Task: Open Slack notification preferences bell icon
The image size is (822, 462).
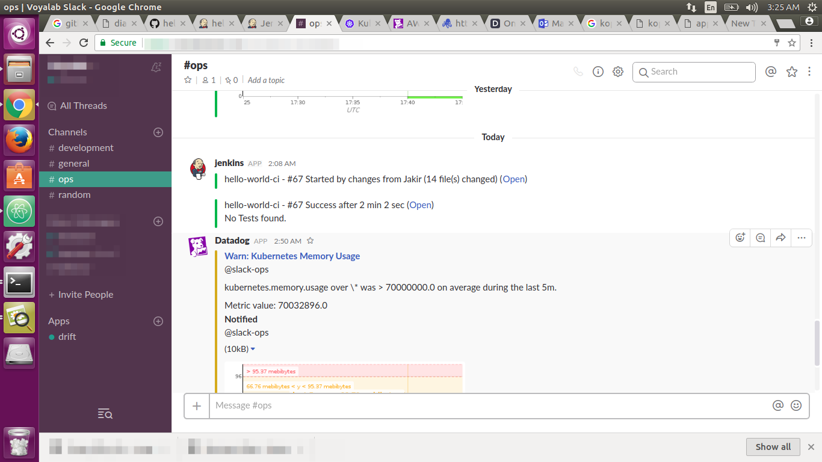Action: 156,67
